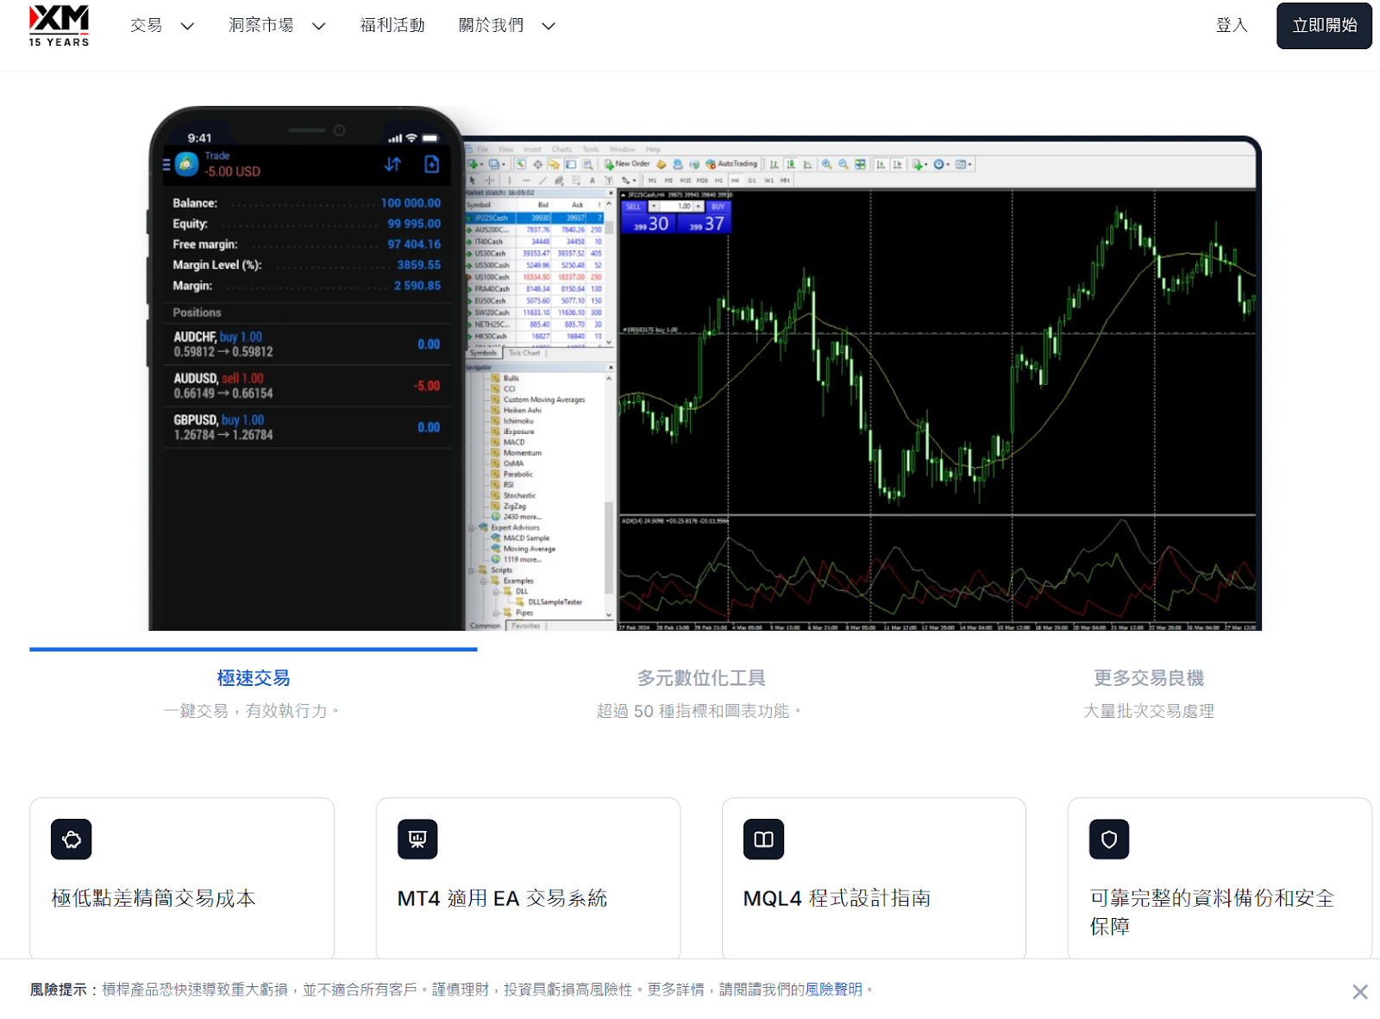Close the 風險提示 risk warning banner
The image size is (1380, 1019).
click(1360, 991)
